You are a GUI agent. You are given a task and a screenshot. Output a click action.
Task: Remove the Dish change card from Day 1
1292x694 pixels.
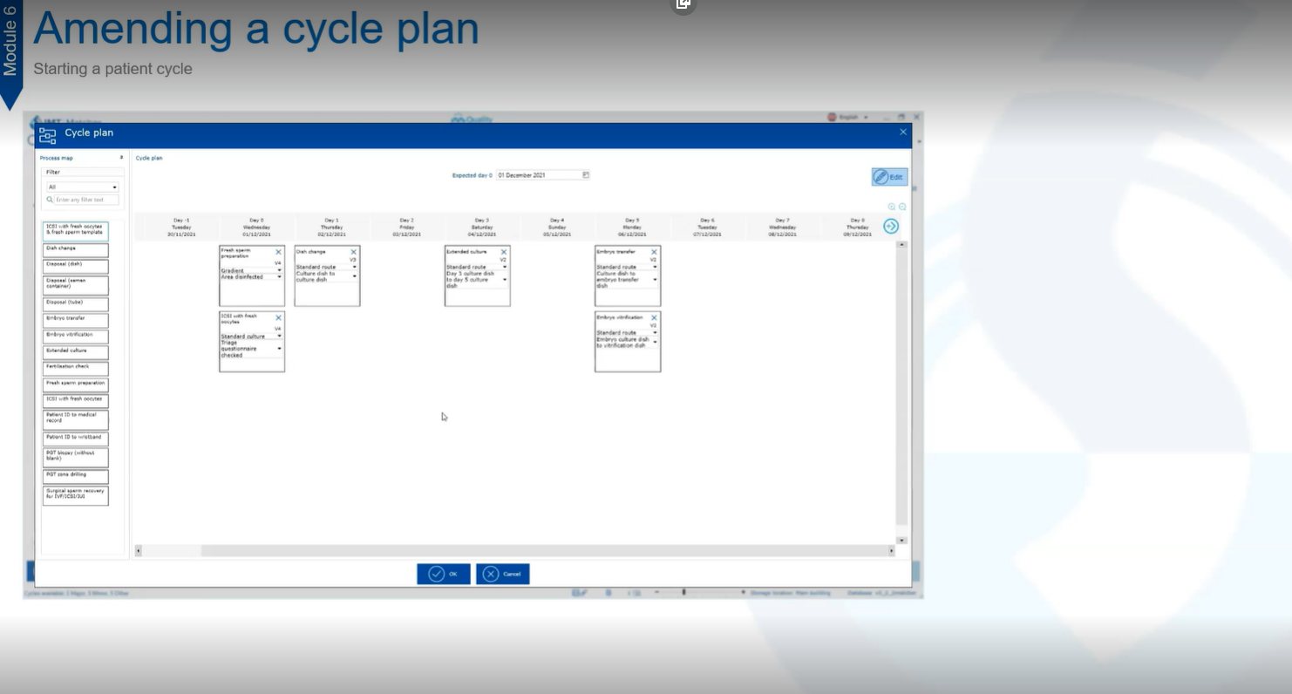(353, 252)
